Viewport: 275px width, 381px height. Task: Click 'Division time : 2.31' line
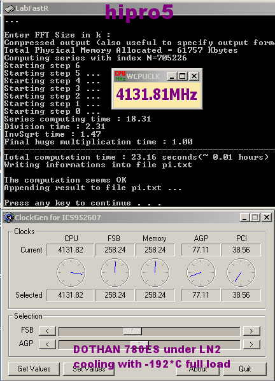(x=55, y=127)
